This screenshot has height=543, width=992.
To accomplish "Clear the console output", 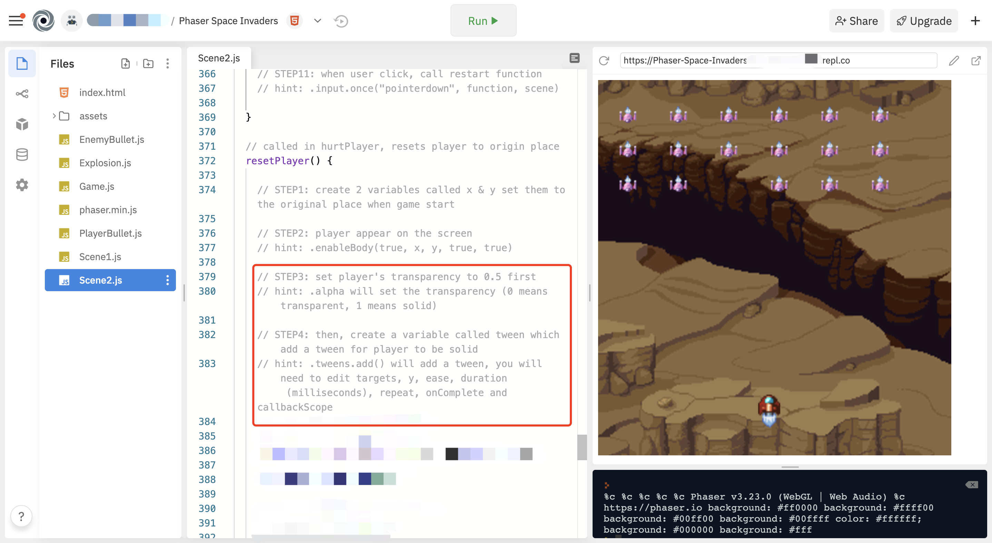I will [x=972, y=484].
